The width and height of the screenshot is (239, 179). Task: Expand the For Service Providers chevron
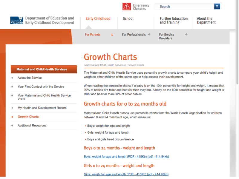tap(186, 35)
